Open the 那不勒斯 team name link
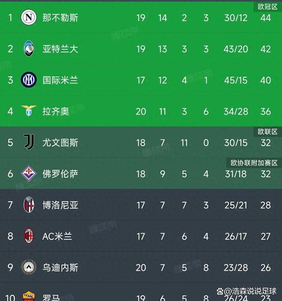The image size is (282, 301). 60,18
